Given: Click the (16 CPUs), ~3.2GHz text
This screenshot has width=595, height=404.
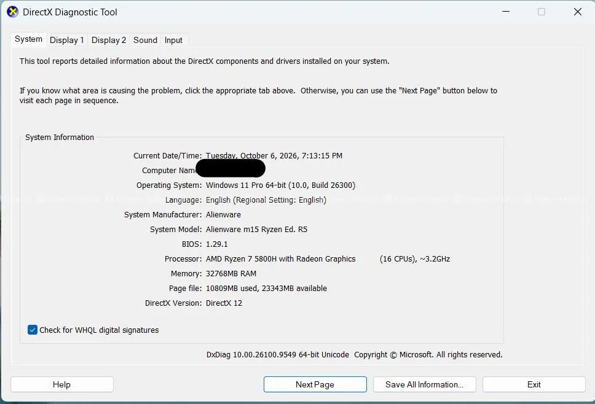Looking at the screenshot, I should click(415, 259).
